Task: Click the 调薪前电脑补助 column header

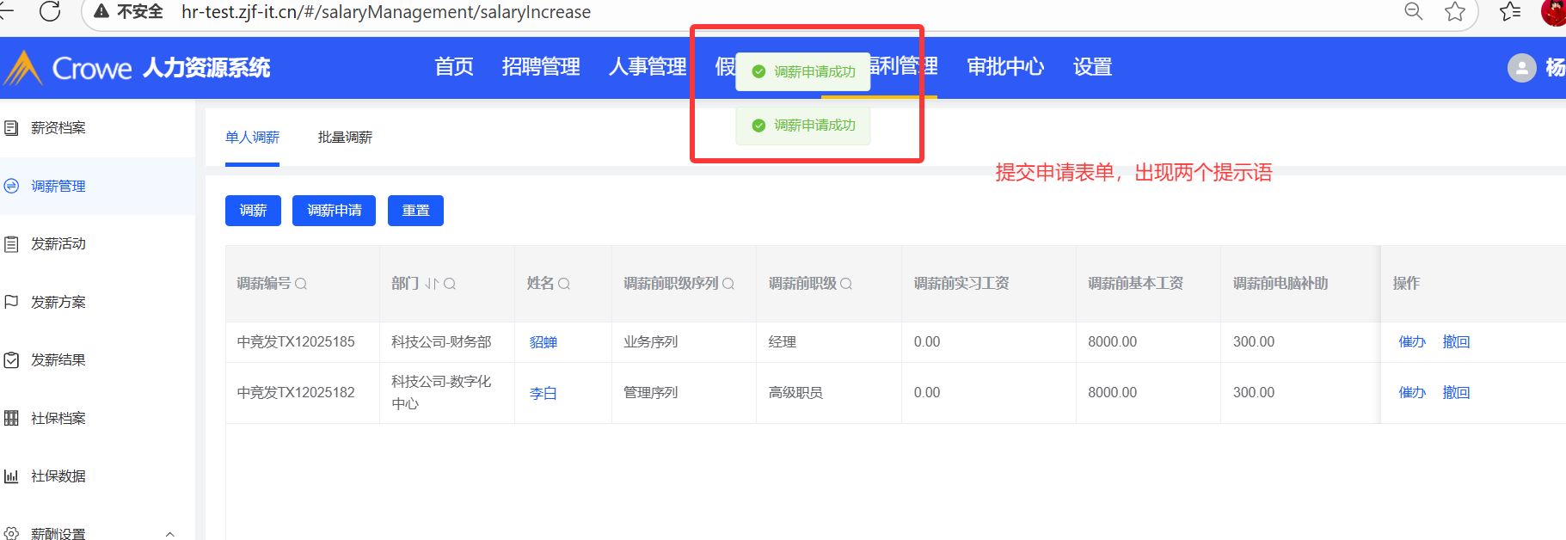Action: tap(1280, 283)
